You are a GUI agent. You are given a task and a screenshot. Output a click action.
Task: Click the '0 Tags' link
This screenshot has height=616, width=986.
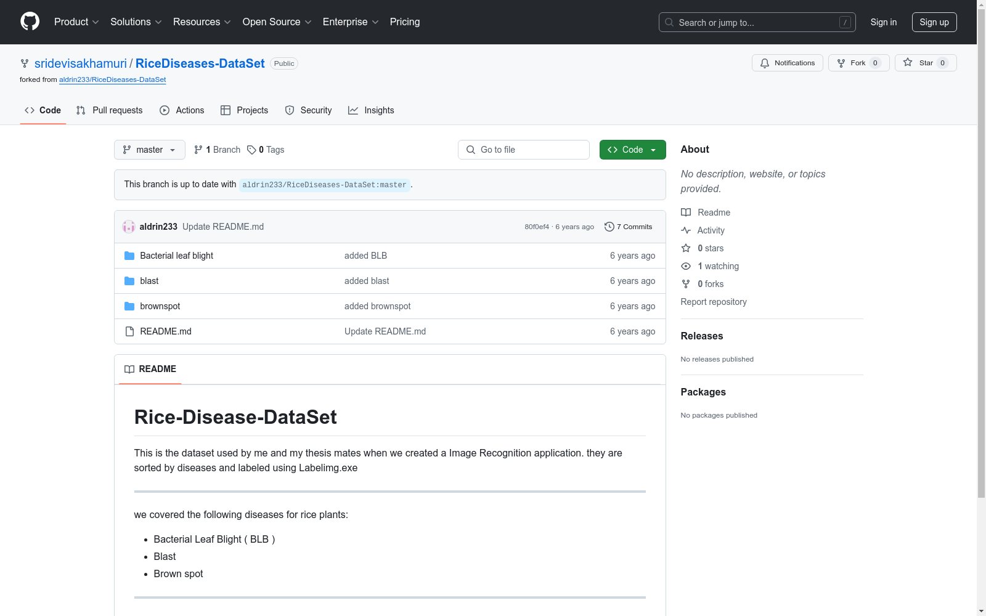pyautogui.click(x=266, y=150)
